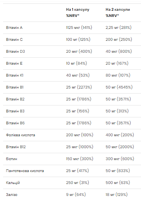Select the Фолієва кислота label
Image resolution: width=141 pixels, height=199 pixels.
20,135
